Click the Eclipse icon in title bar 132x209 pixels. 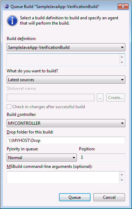[x=6, y=6]
